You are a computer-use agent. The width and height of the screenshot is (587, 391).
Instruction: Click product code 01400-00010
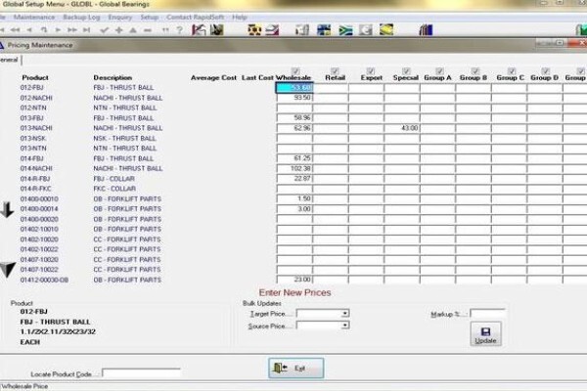[x=39, y=198]
